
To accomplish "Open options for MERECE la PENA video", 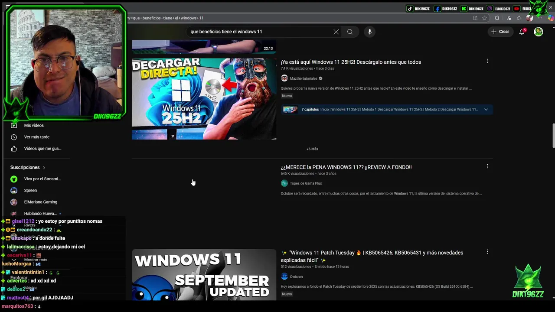I will click(x=487, y=166).
